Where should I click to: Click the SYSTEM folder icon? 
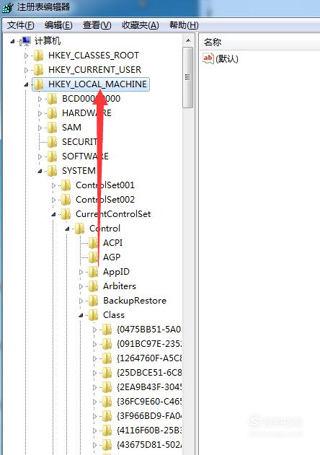pyautogui.click(x=52, y=171)
